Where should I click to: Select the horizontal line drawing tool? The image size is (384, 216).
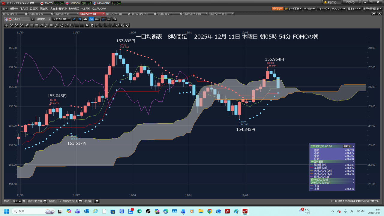point(77,25)
